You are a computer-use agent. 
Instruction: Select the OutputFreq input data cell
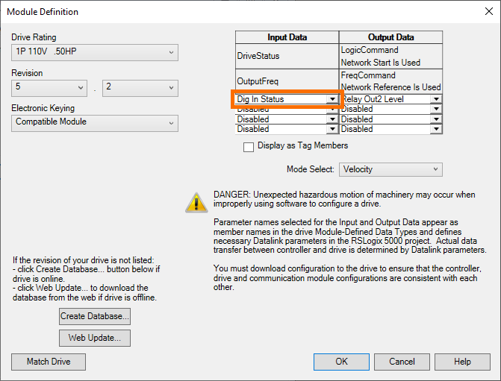[x=287, y=81]
